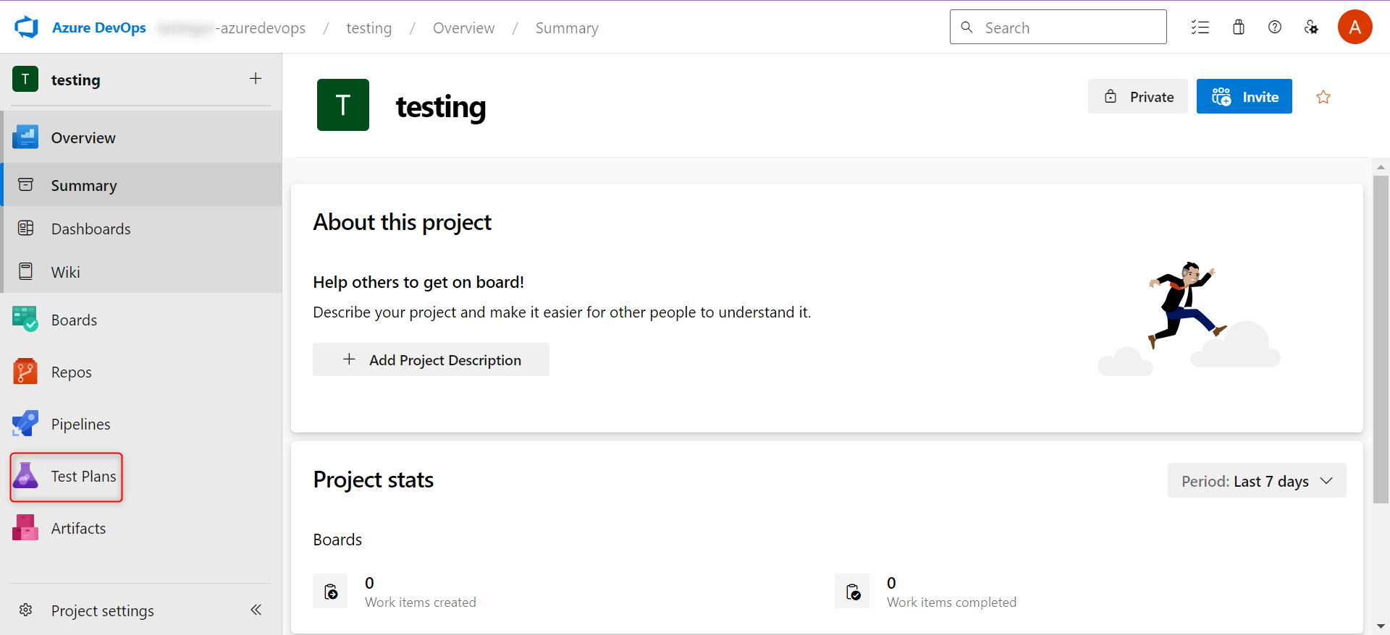Image resolution: width=1390 pixels, height=635 pixels.
Task: Open the Repos hub
Action: 71,372
